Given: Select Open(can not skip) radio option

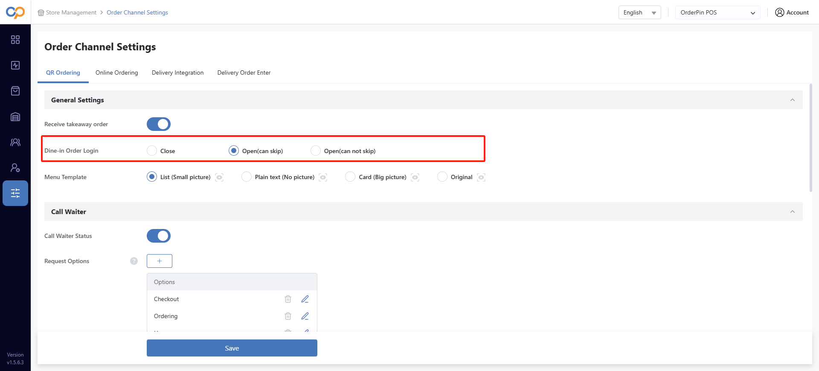Looking at the screenshot, I should [316, 151].
